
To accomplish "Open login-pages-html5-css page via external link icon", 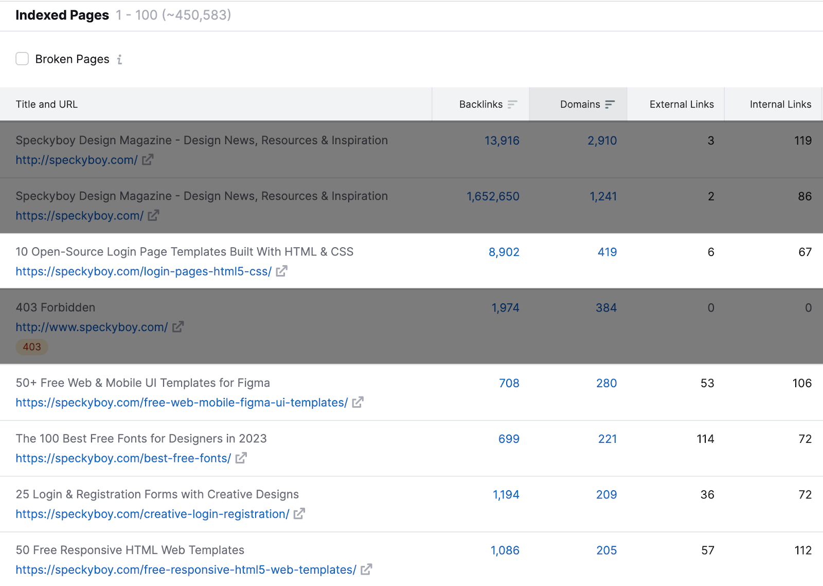I will pyautogui.click(x=281, y=271).
